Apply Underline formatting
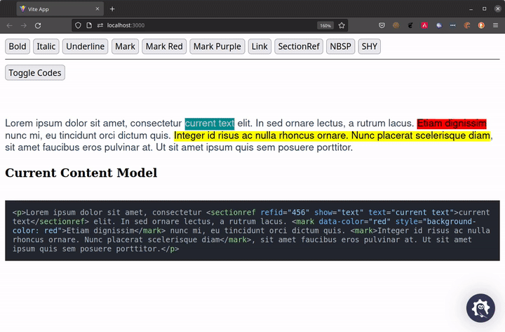This screenshot has width=505, height=332. (x=85, y=46)
